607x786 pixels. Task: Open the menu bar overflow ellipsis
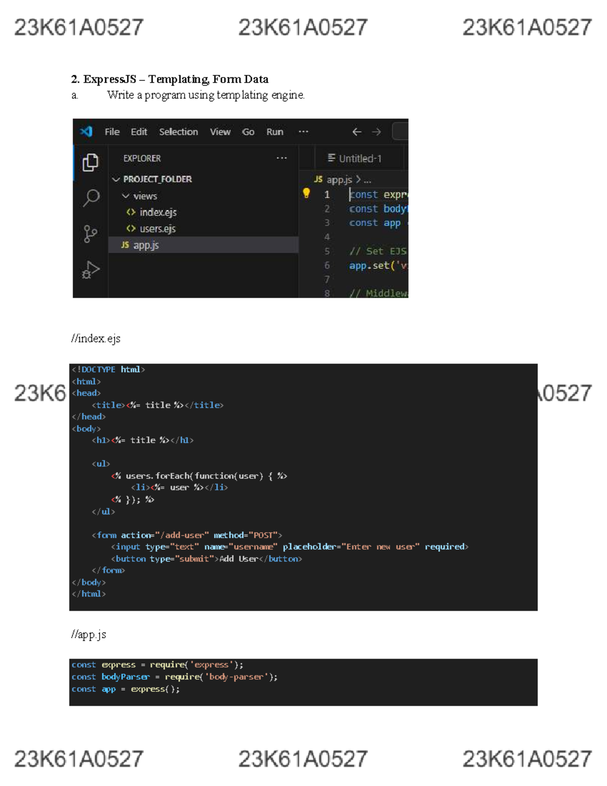click(x=303, y=132)
